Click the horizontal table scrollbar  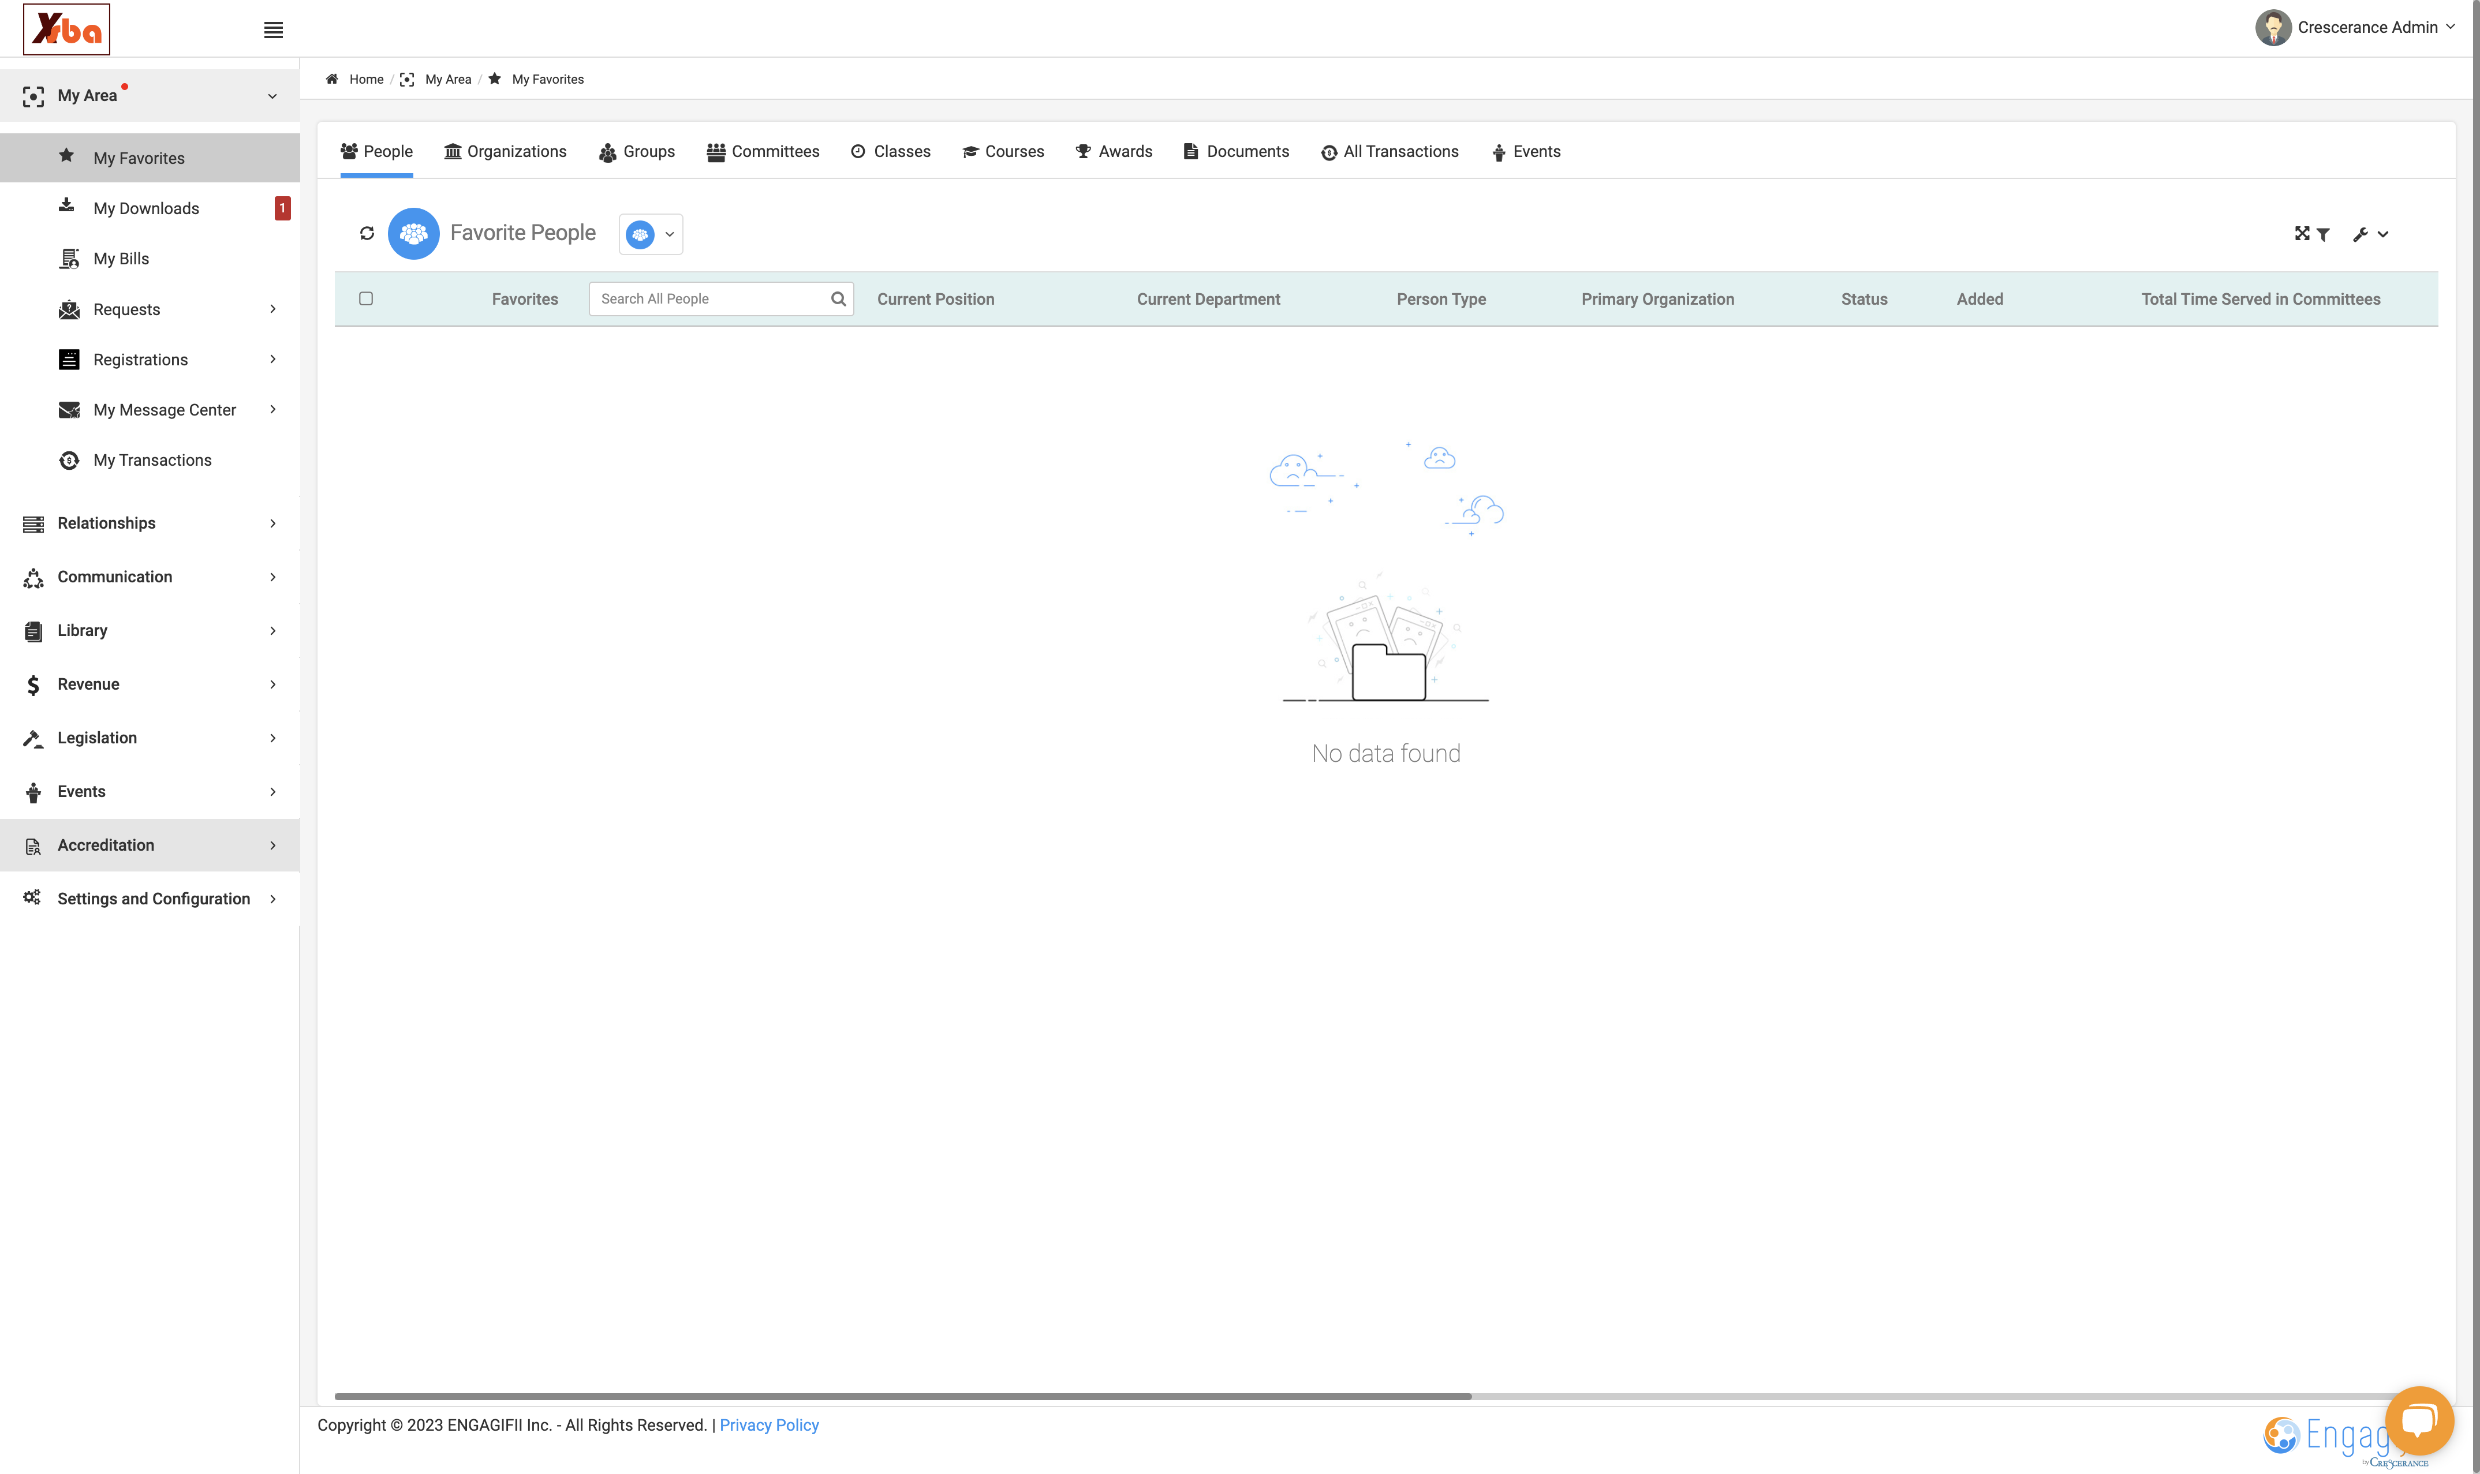pos(903,1397)
